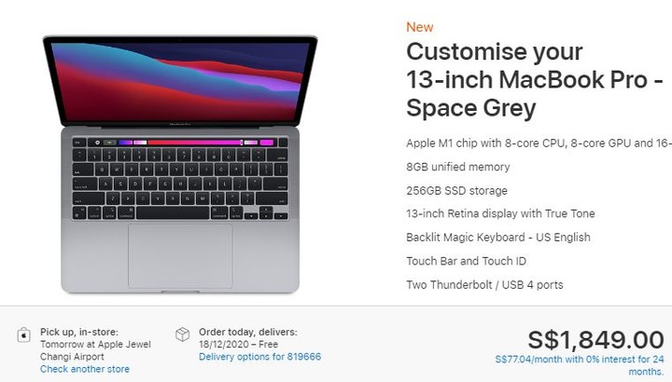Open the S$77.04/month 0% interest financing link
This screenshot has width=672, height=382.
click(x=580, y=365)
